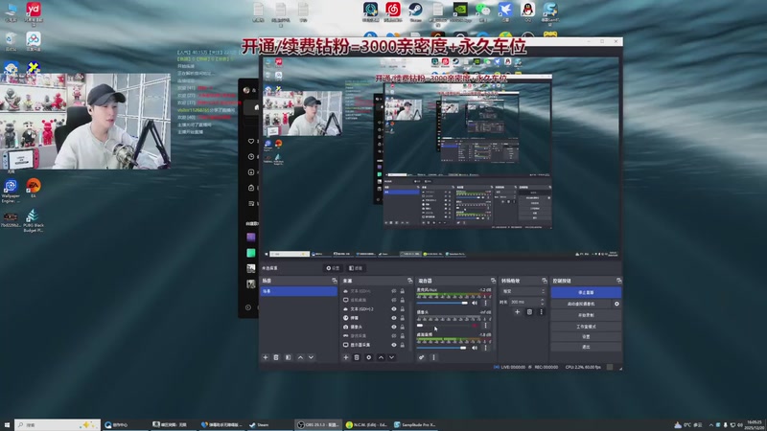Select 场景 item in scenes list

pos(298,291)
